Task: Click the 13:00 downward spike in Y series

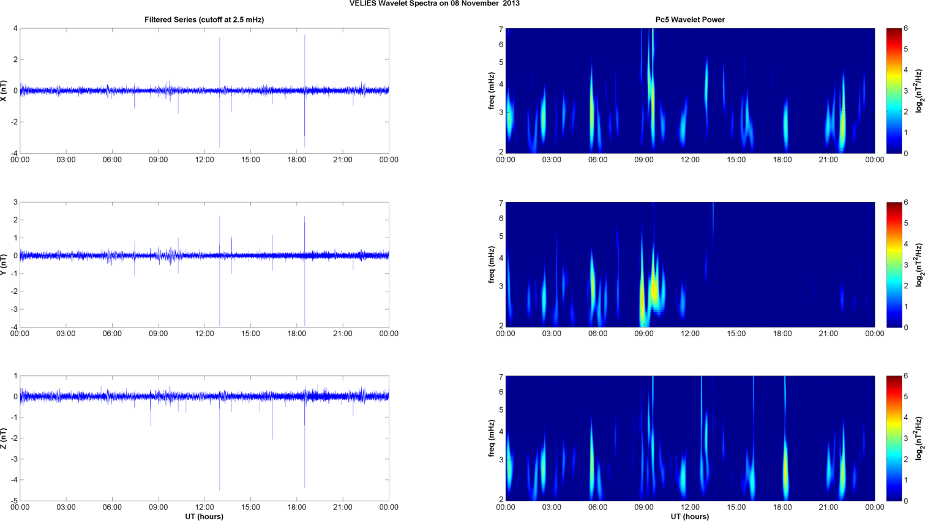Action: click(x=220, y=291)
